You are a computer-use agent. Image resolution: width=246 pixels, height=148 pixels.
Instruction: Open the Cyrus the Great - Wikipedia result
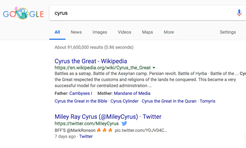pos(91,61)
